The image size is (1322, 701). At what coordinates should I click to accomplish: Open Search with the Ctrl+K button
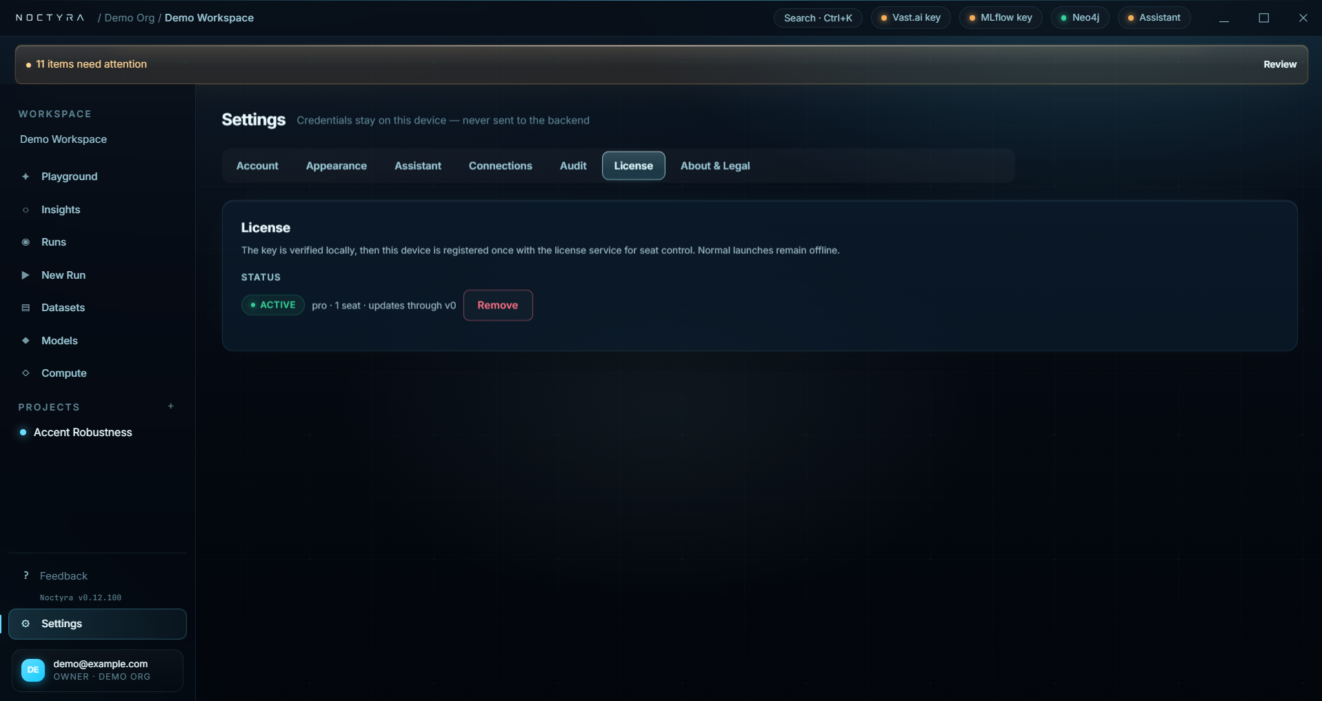(818, 18)
